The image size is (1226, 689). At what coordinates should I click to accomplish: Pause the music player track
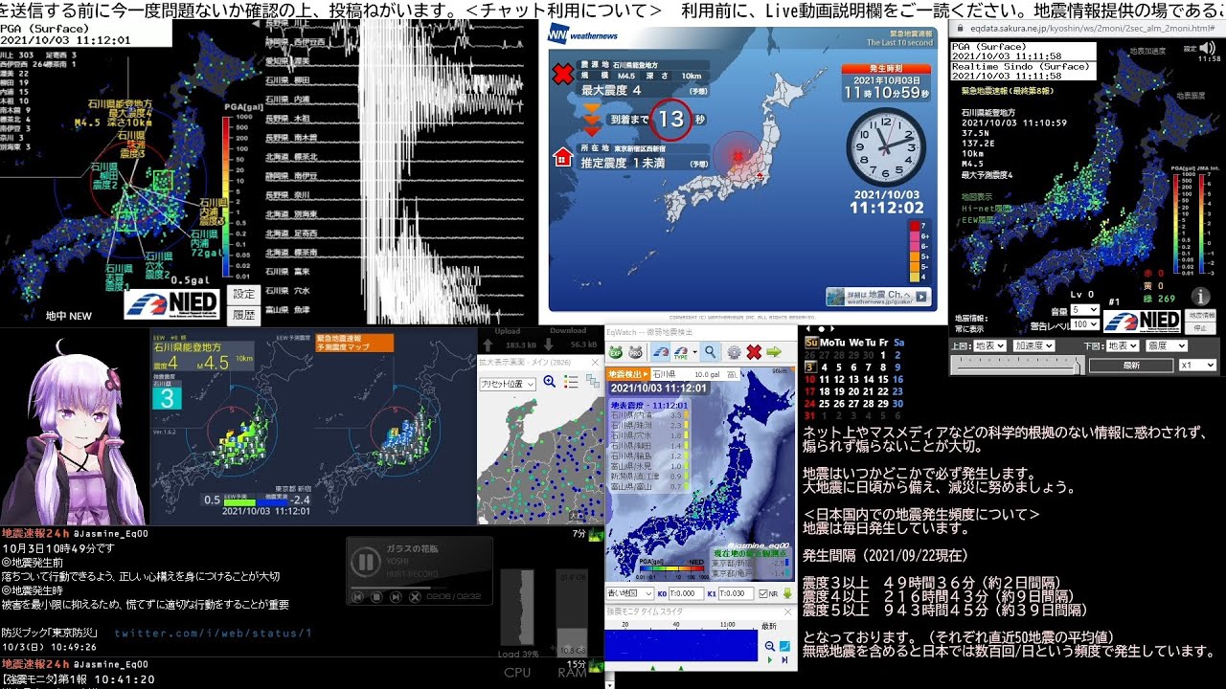[x=365, y=561]
